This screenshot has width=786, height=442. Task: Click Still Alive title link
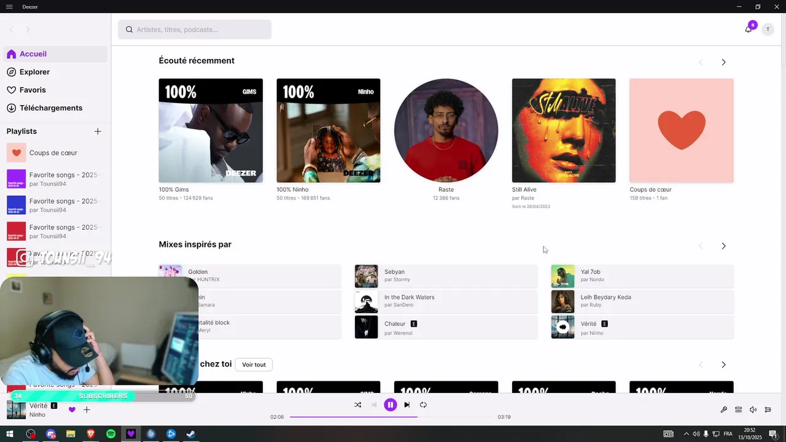tap(524, 190)
